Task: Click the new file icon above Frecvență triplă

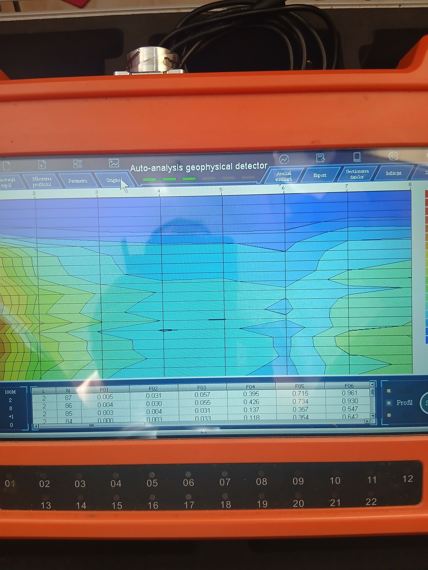Action: (6, 166)
